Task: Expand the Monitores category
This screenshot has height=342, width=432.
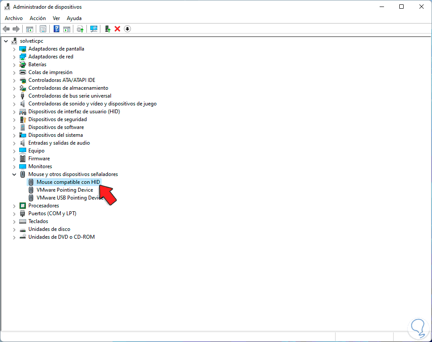Action: pos(14,167)
